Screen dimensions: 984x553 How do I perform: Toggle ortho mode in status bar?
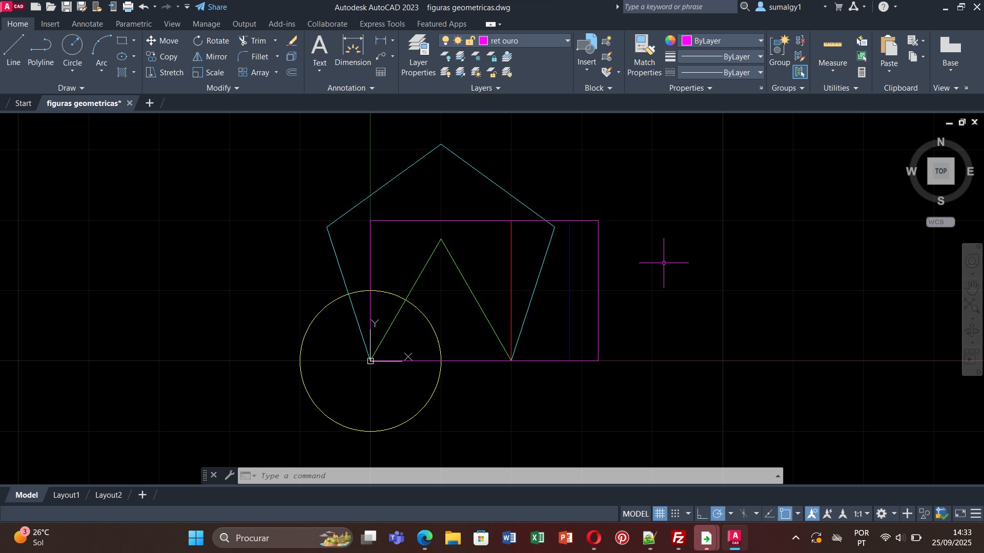(x=702, y=514)
